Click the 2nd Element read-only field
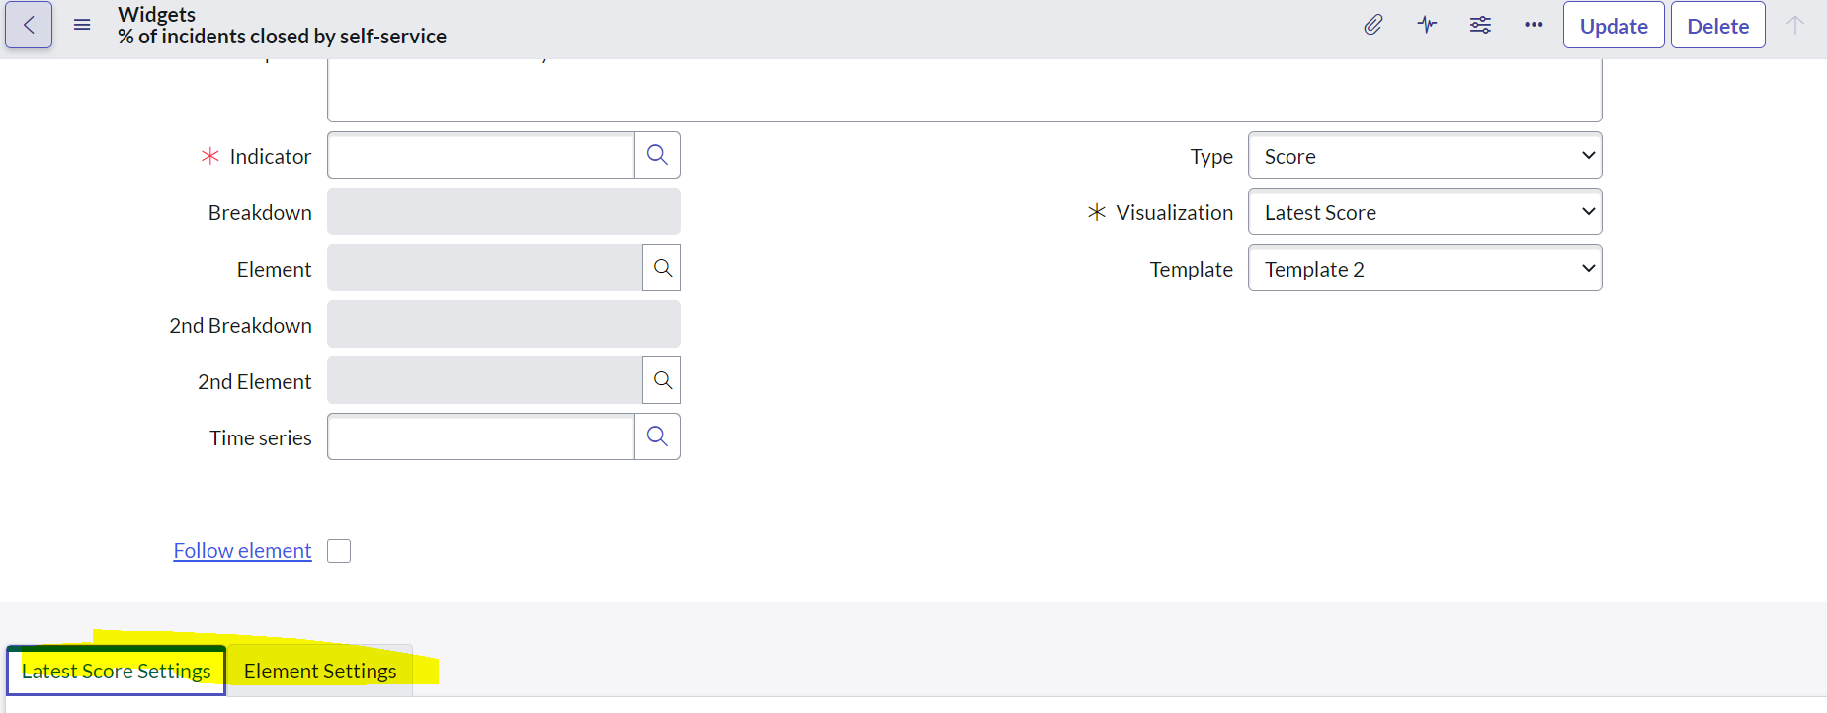This screenshot has width=1827, height=713. click(485, 380)
